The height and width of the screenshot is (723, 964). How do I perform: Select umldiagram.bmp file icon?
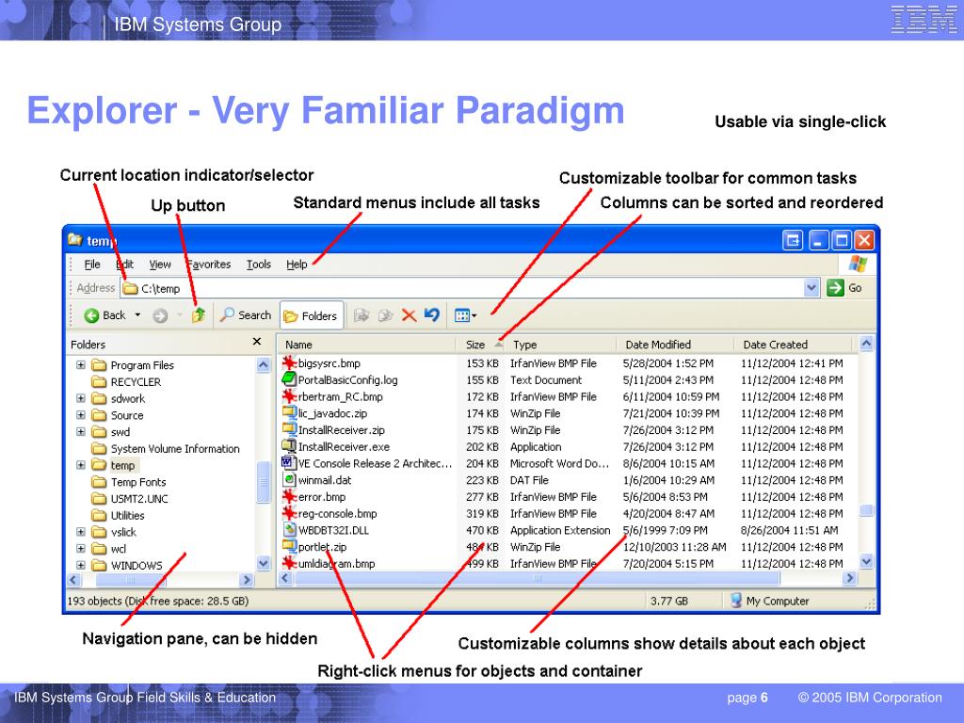point(289,563)
